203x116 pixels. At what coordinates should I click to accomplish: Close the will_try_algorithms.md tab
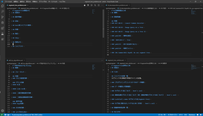pos(24,61)
